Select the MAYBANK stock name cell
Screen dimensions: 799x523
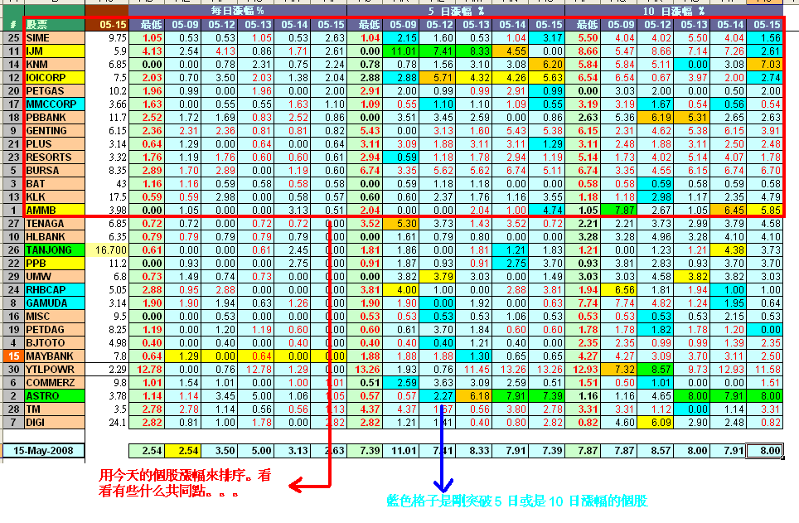point(54,356)
